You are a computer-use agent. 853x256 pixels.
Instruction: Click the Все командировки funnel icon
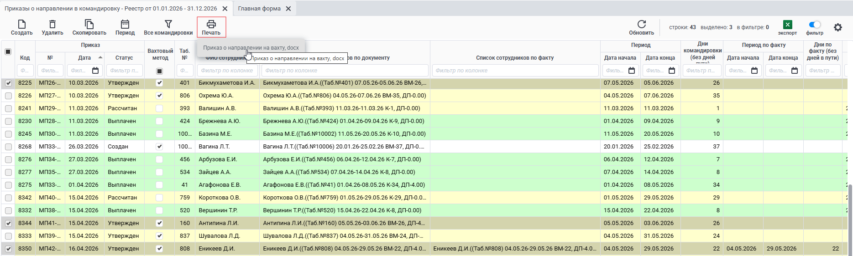coord(168,24)
